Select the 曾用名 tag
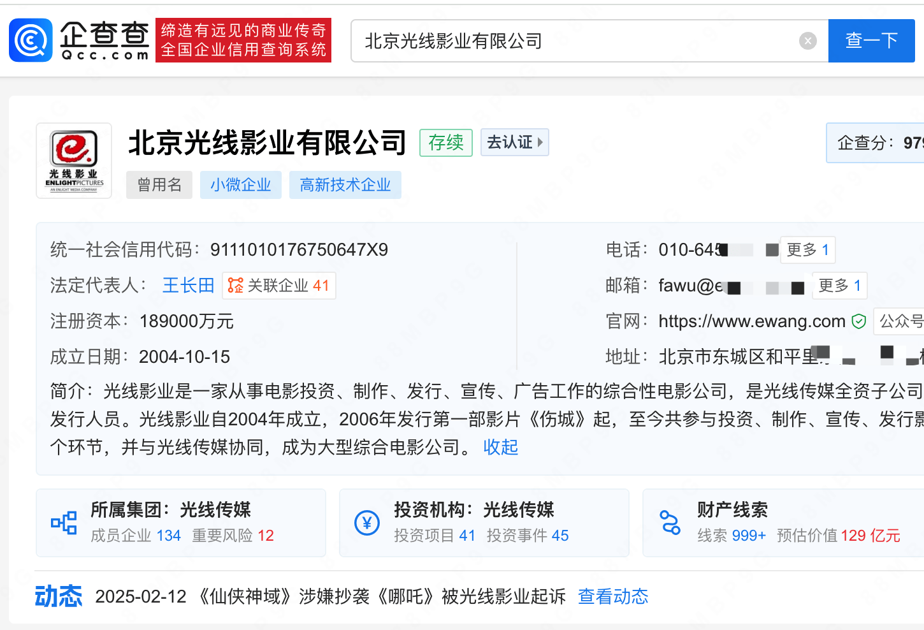 pos(159,185)
